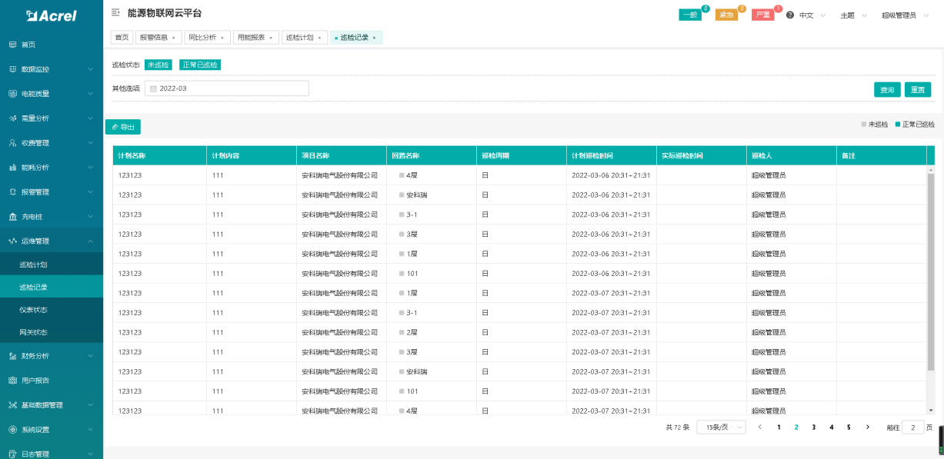Click calendar icon in the 2022-03 date field
Image resolution: width=944 pixels, height=459 pixels.
[x=153, y=88]
